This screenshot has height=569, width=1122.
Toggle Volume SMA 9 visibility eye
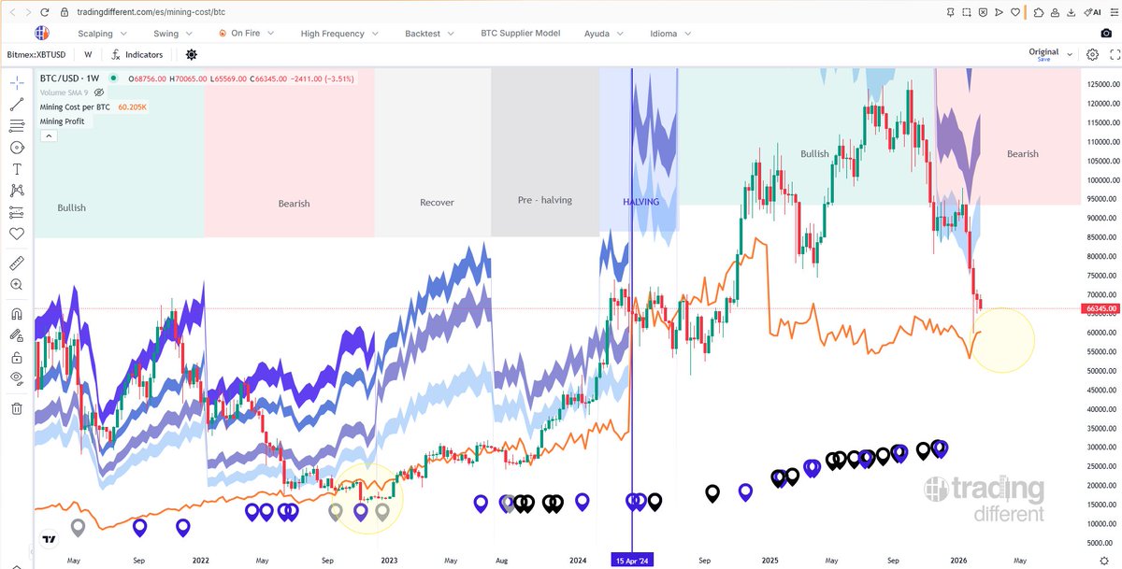98,92
